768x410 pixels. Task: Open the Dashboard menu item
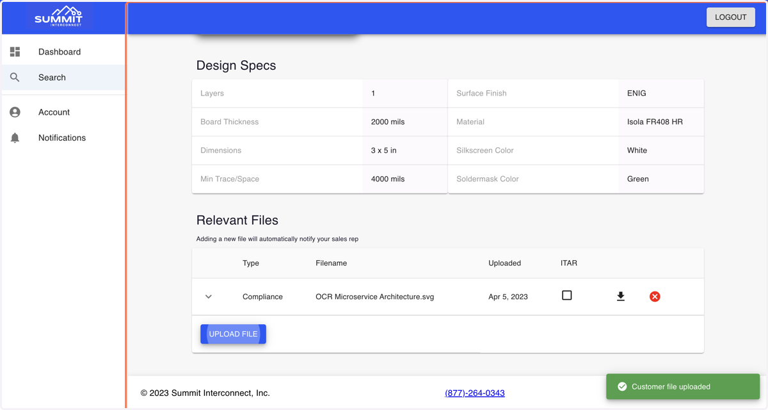(x=63, y=52)
